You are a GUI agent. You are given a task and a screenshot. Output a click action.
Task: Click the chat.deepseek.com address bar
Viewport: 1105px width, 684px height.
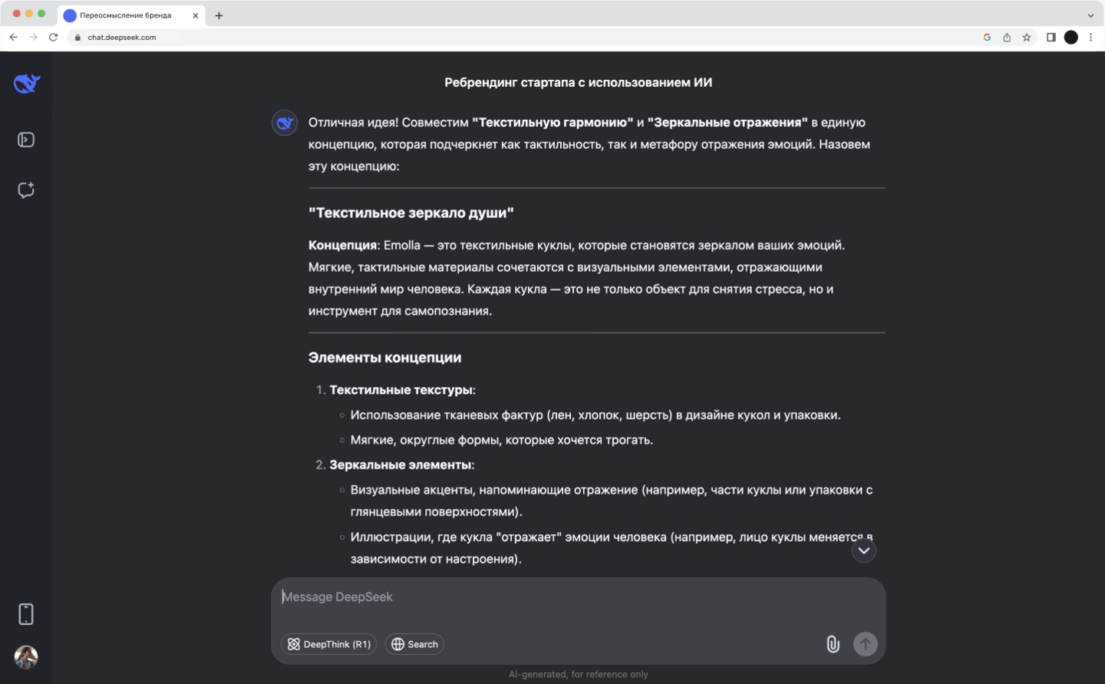tap(460, 37)
